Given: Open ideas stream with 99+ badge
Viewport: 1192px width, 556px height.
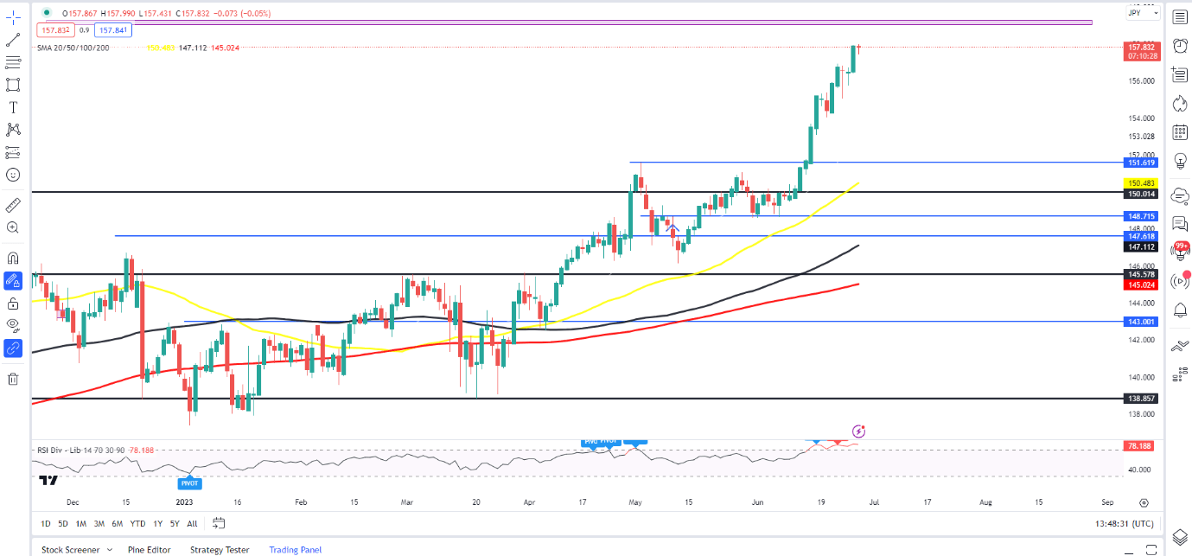Looking at the screenshot, I should point(1180,250).
